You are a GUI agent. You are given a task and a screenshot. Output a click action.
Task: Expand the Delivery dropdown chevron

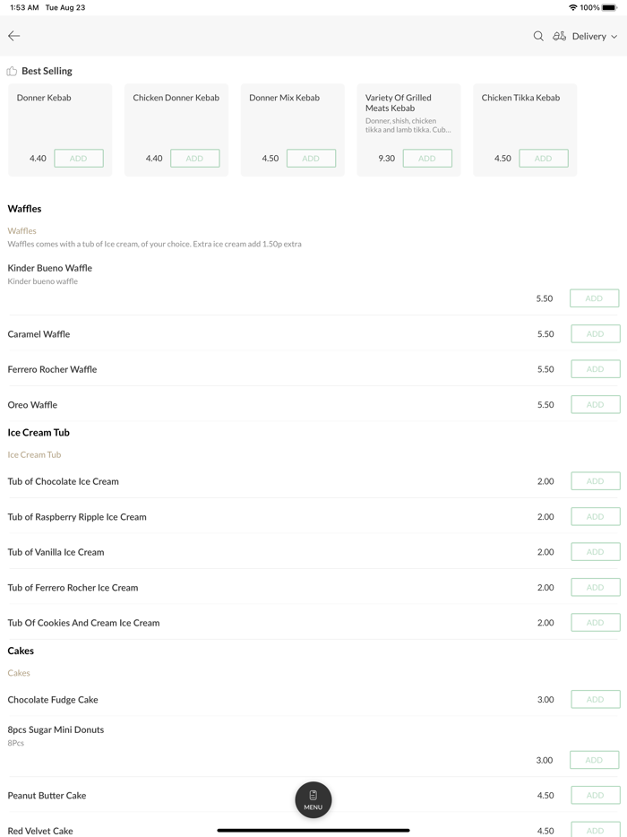[x=614, y=37]
